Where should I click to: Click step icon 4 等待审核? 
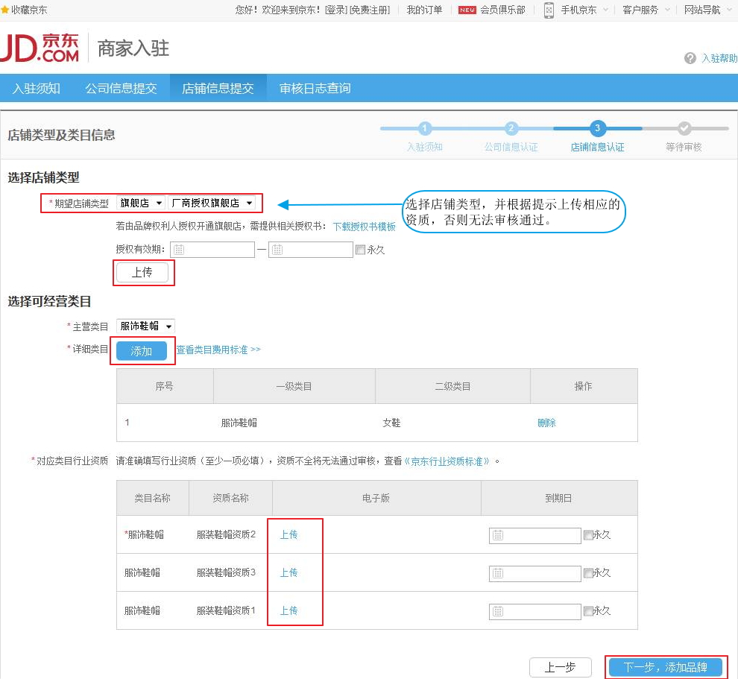[x=686, y=128]
